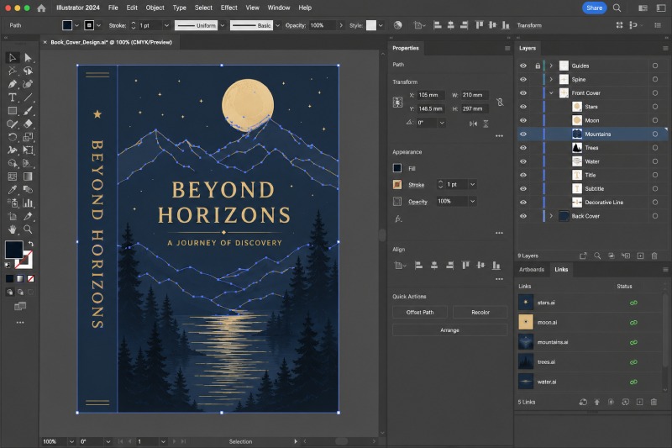This screenshot has width=672, height=448.
Task: Expand the Guides layer
Action: coord(551,66)
